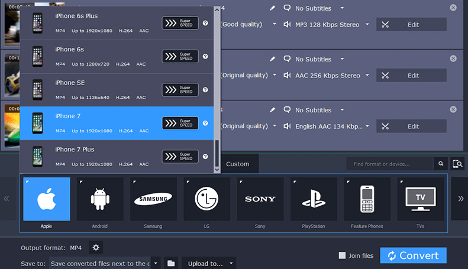Viewport: 468px width, 269px height.
Task: Click the search magnifier for format lookup
Action: (x=441, y=164)
